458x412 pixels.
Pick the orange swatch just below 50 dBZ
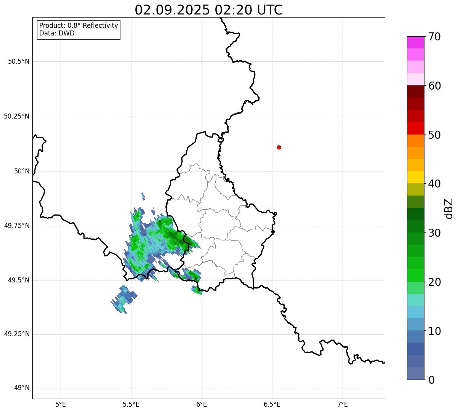(415, 141)
